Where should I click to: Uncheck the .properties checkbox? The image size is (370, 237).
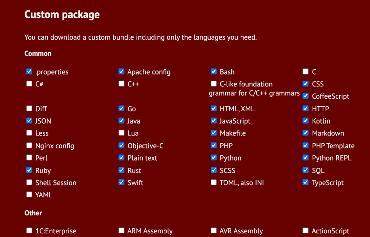[x=29, y=72]
